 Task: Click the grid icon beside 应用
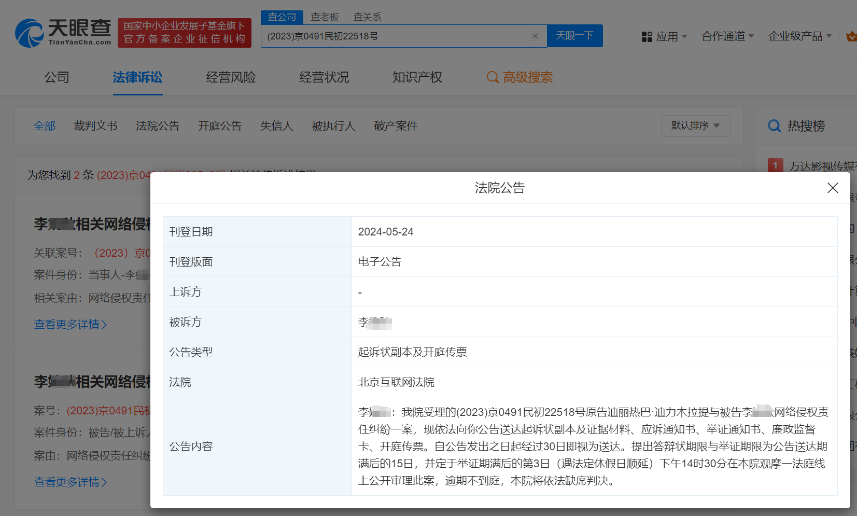(647, 36)
